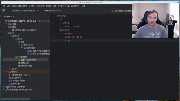
Task: Expand the target folder arrow
Action: tap(6, 72)
